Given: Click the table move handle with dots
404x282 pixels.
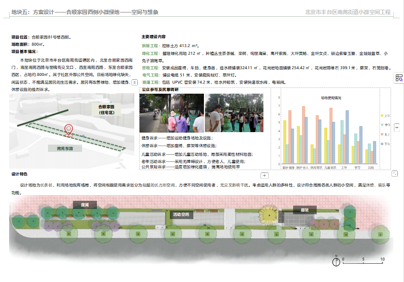Looking at the screenshot, I should click(x=134, y=83).
